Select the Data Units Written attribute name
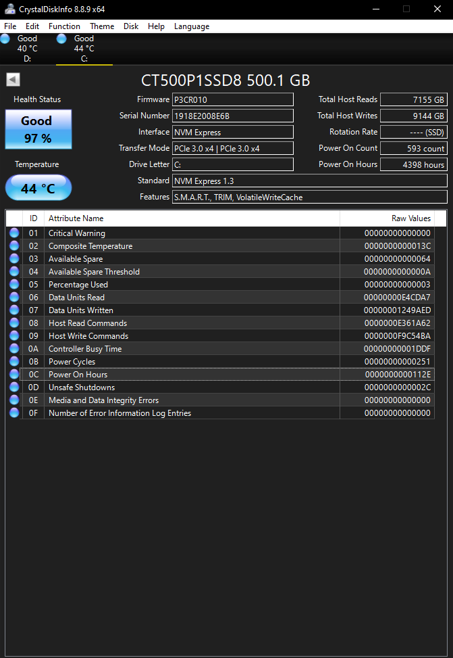This screenshot has width=453, height=658. pyautogui.click(x=81, y=310)
